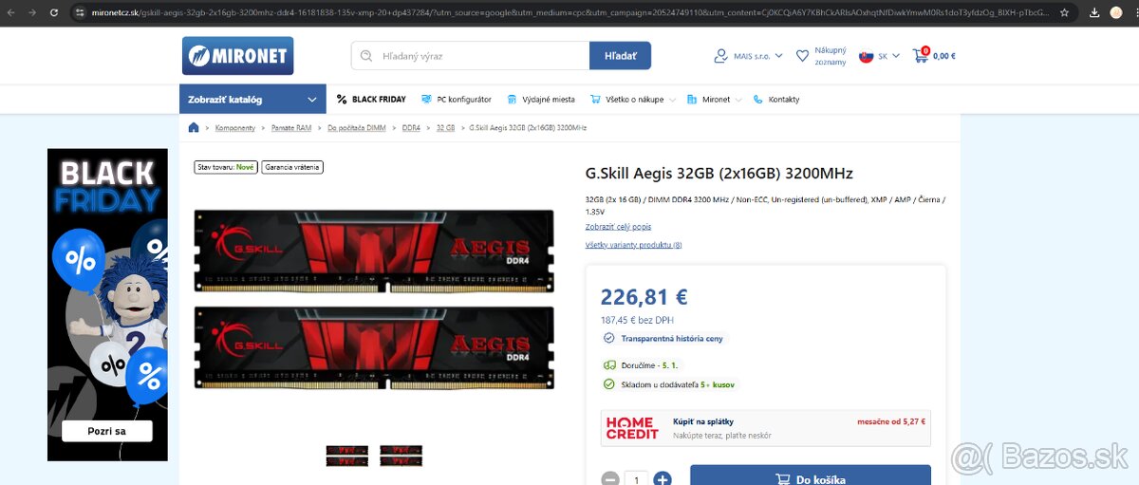Focus the Hľadaný výraz search field
1139x485 pixels.
click(470, 56)
